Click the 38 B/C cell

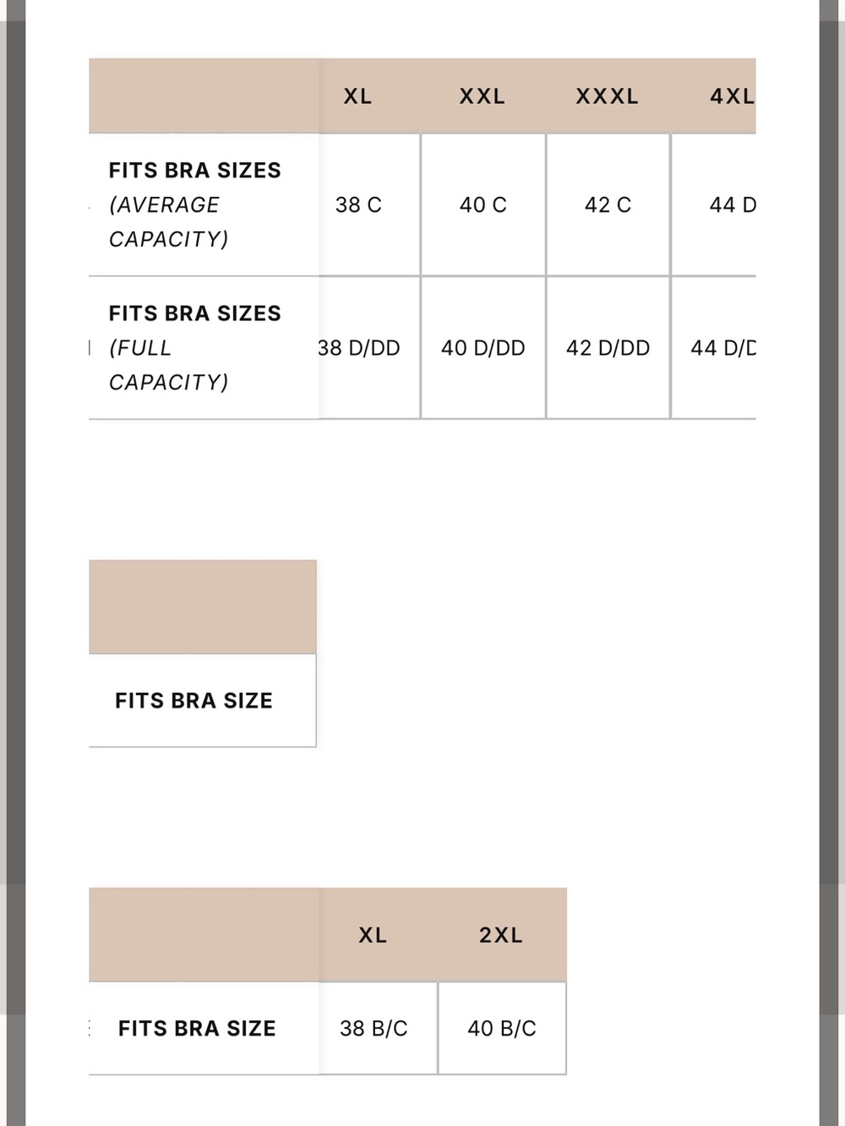coord(373,1029)
